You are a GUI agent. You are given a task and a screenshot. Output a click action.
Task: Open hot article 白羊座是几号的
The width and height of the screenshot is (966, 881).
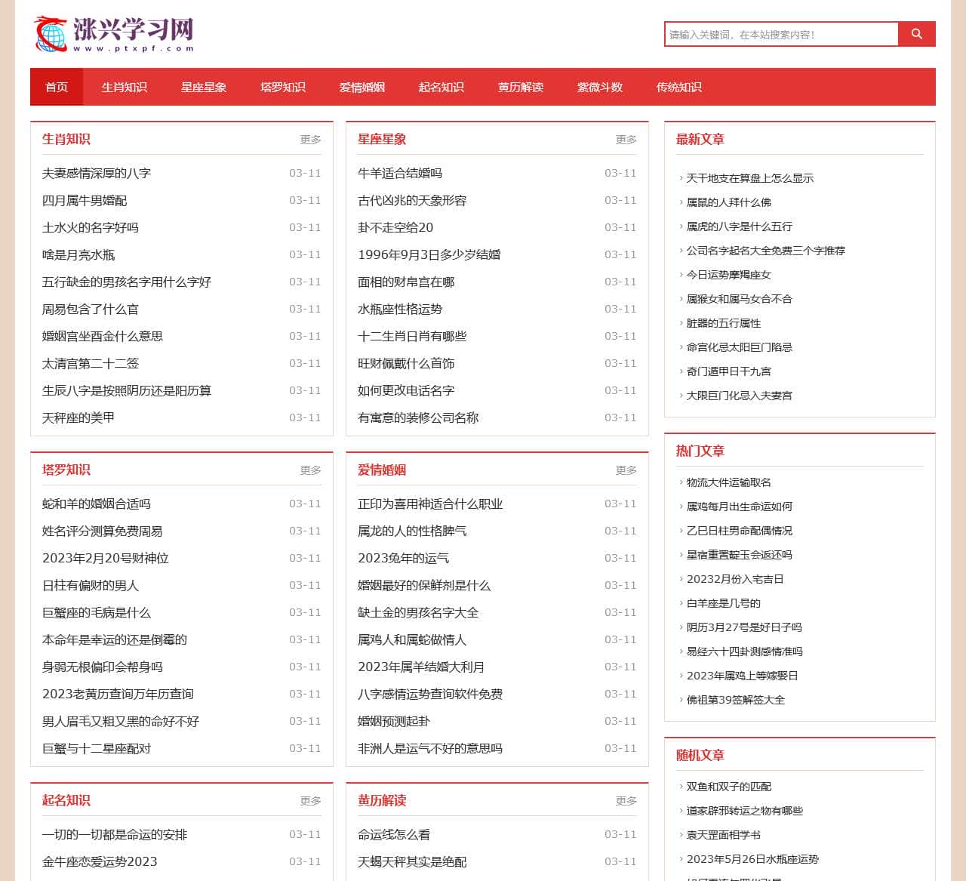[724, 603]
